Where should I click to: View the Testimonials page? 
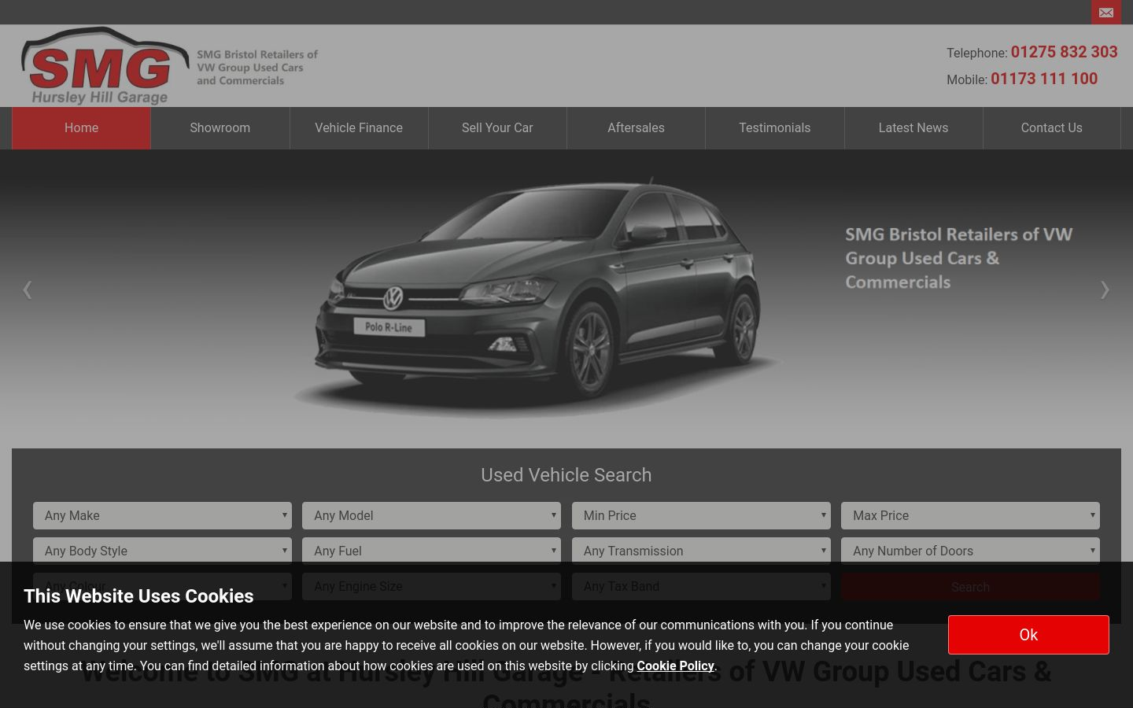tap(775, 128)
